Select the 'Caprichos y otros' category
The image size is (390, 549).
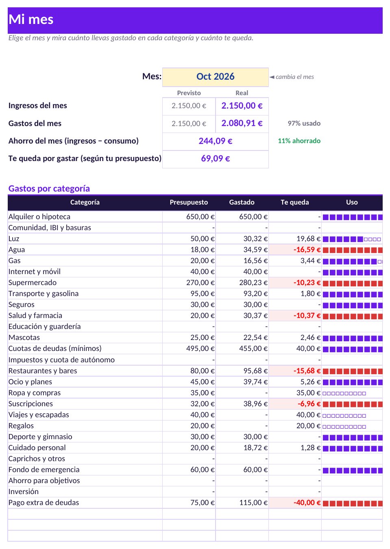point(85,459)
